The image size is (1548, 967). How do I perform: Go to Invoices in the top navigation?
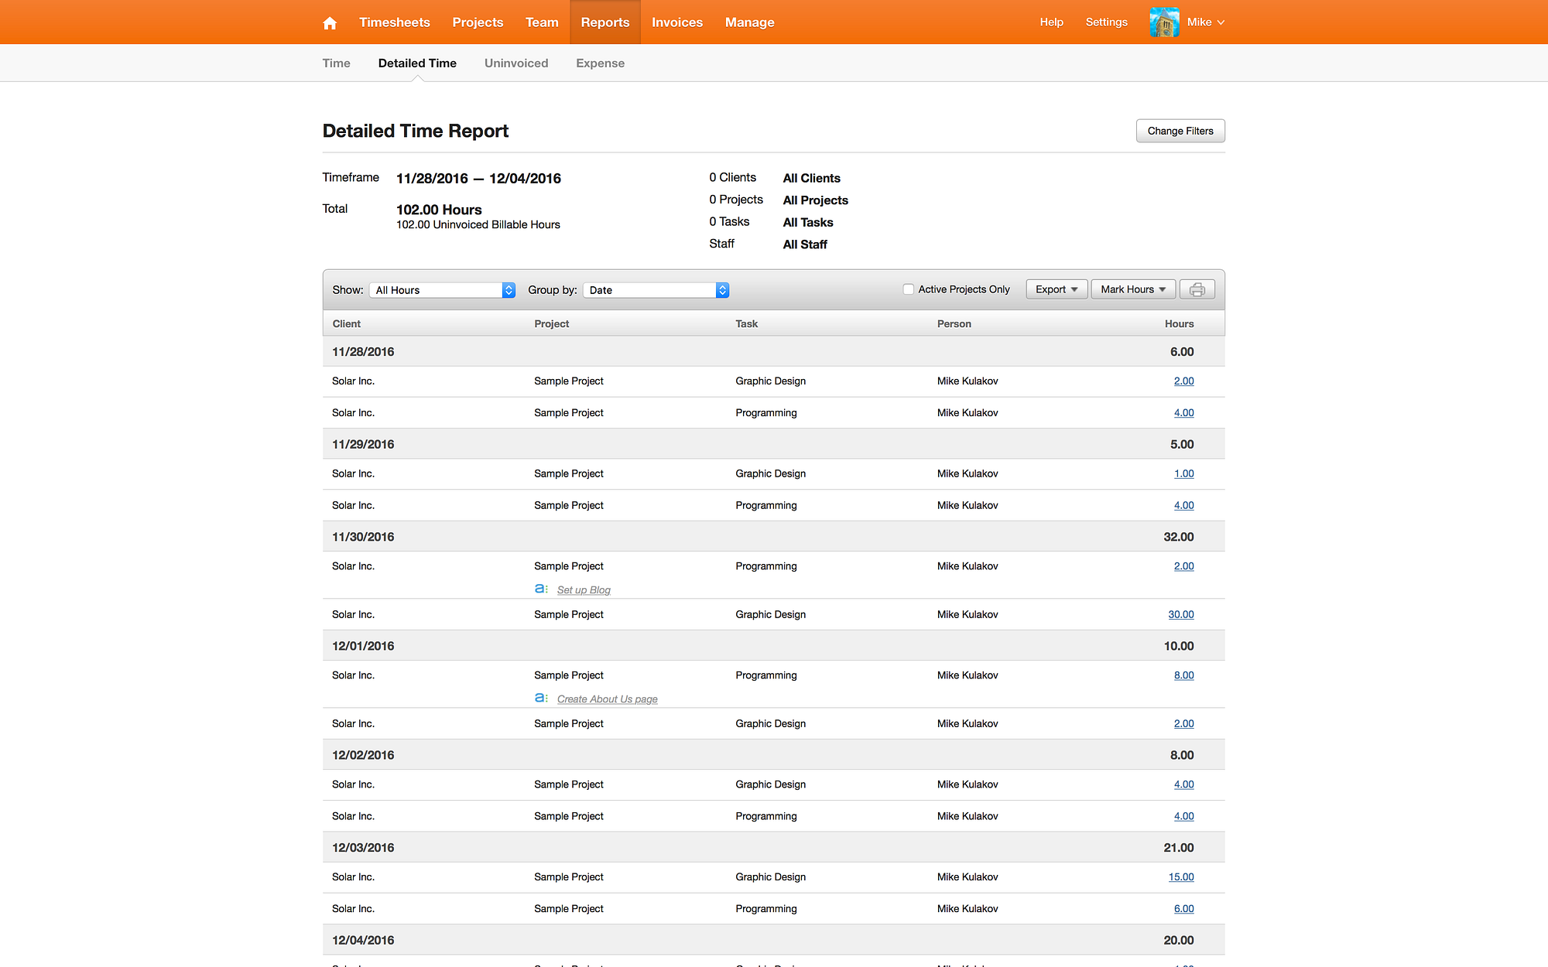(676, 22)
